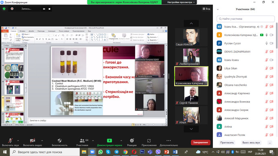Open the Reactions emoji icon
Image resolution: width=278 pixels, height=156 pixels.
tap(132, 141)
